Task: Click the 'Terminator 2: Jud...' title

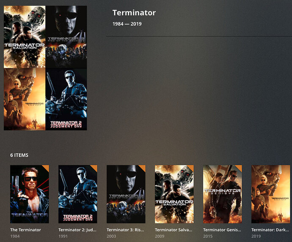Action: 77,230
